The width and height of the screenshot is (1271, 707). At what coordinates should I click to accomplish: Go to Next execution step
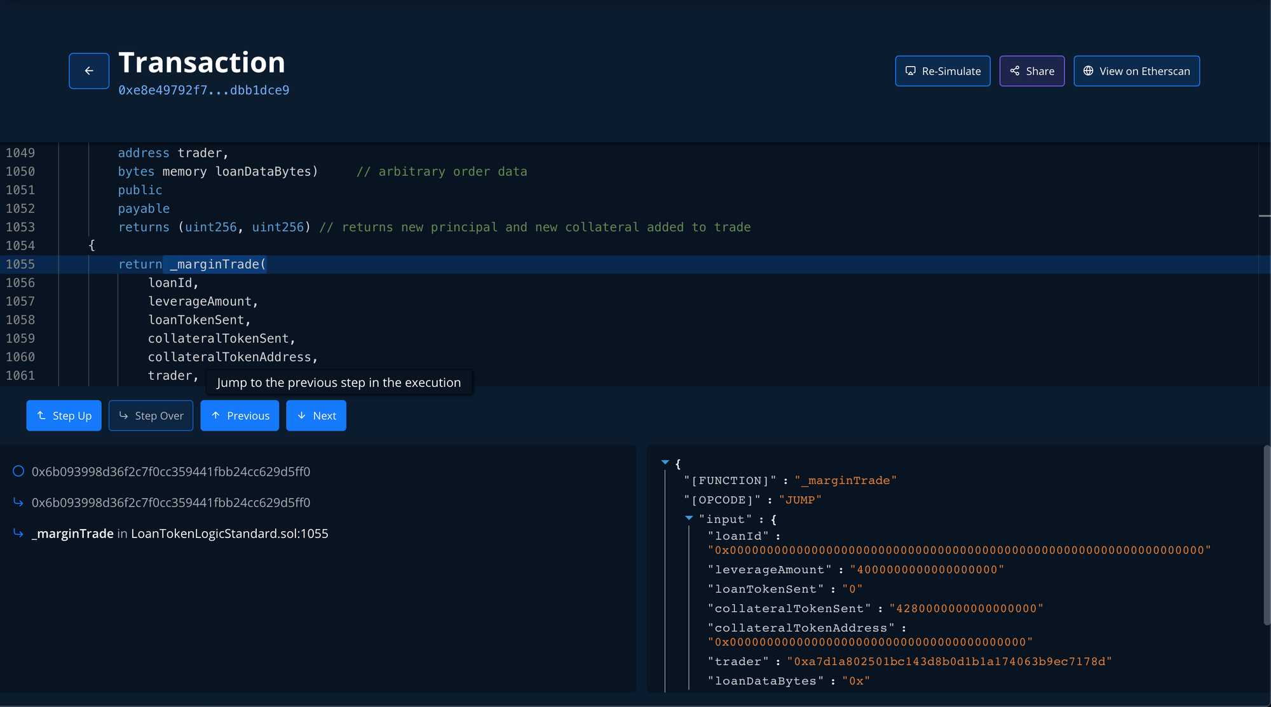[316, 415]
